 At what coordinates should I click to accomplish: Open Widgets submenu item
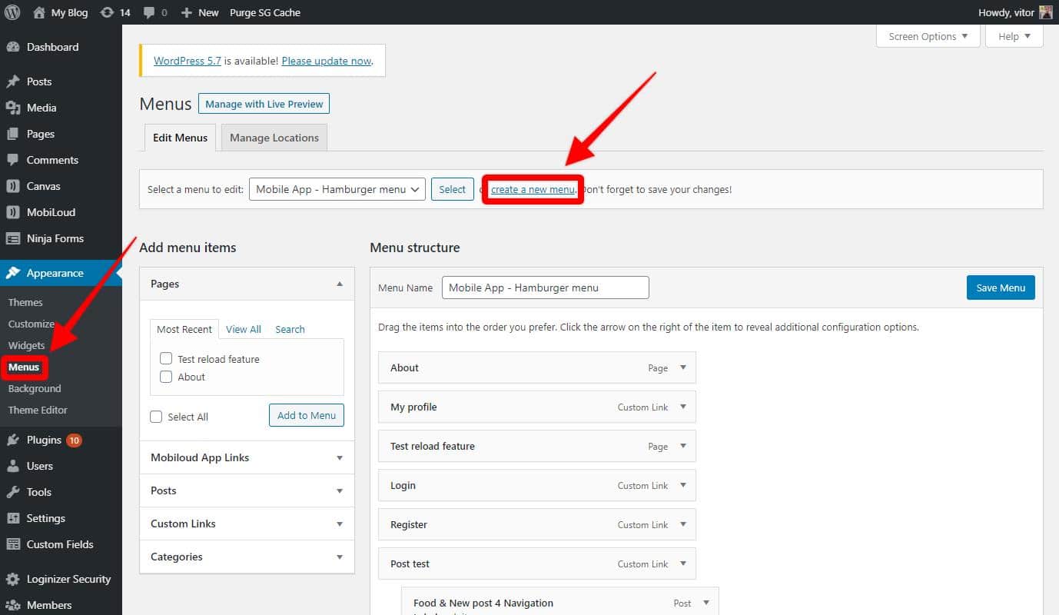27,345
